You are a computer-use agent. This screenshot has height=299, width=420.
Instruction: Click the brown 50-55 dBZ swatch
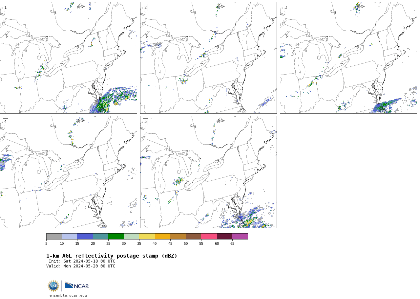194,237
